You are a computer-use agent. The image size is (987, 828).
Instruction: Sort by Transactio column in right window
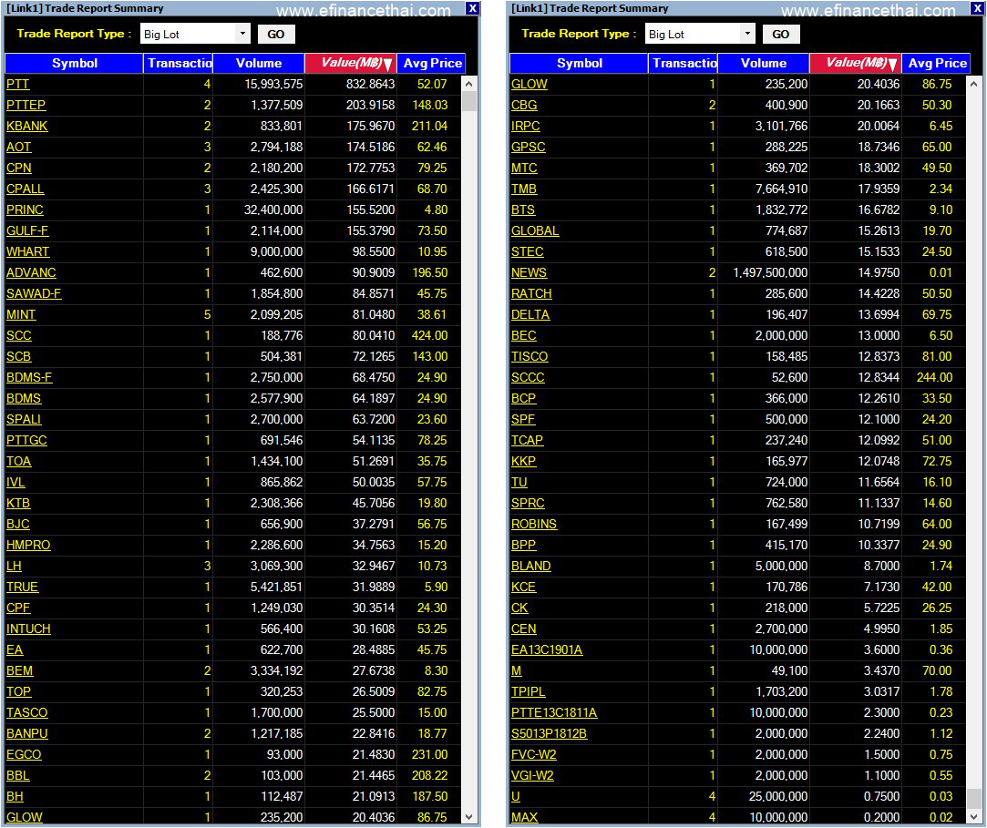tap(683, 63)
